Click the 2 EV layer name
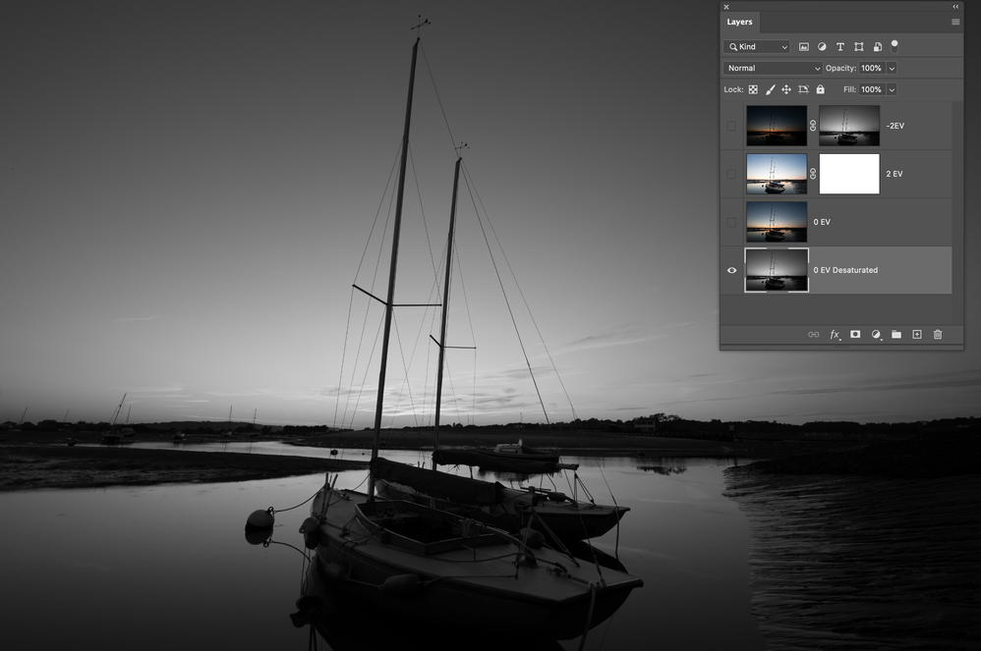 click(x=894, y=174)
